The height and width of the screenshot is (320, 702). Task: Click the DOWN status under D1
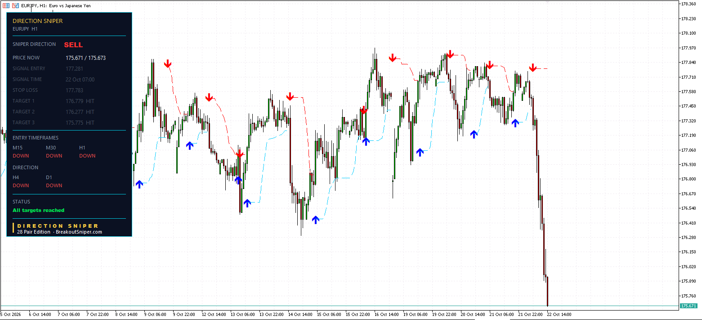point(54,186)
